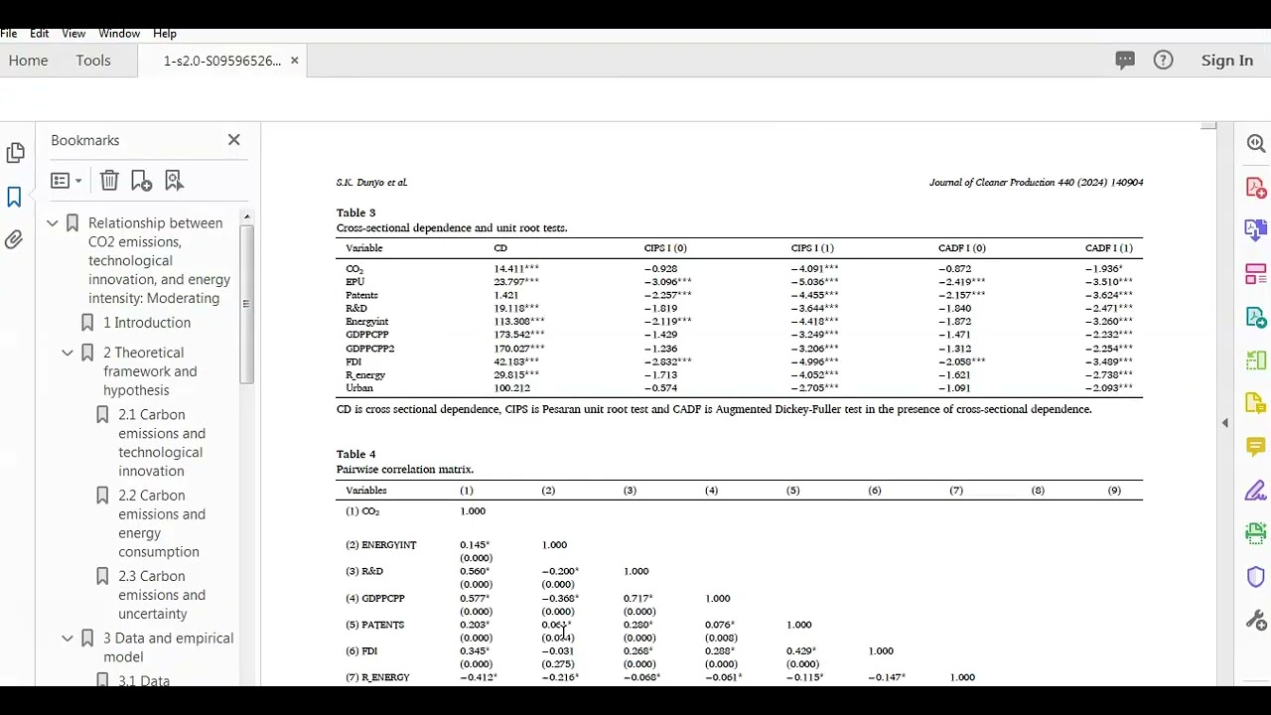The image size is (1271, 715).
Task: Open the Help menu
Action: point(165,33)
